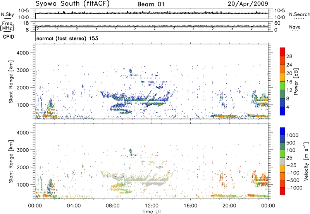Click the 'Slant Range [km]' label of the power panel
The width and height of the screenshot is (310, 214).
pos(11,82)
